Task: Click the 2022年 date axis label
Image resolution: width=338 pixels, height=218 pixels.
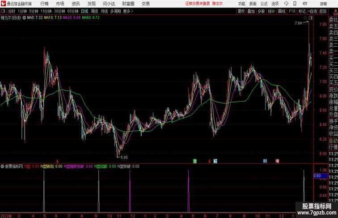Action: [6, 216]
